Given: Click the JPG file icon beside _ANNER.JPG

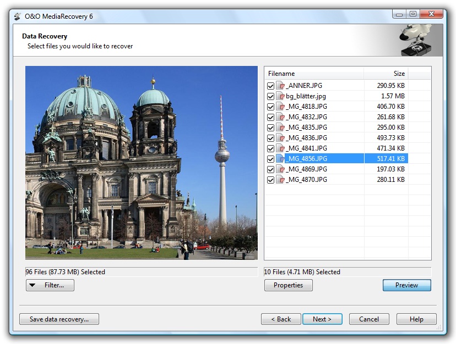Looking at the screenshot, I should click(x=280, y=86).
